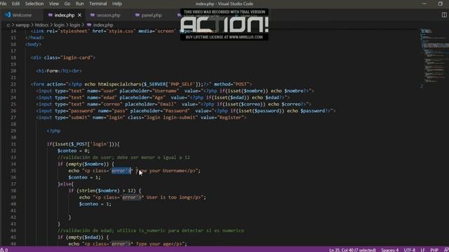449x252 pixels.
Task: Click the PHP language mode selector
Action: 434,250
